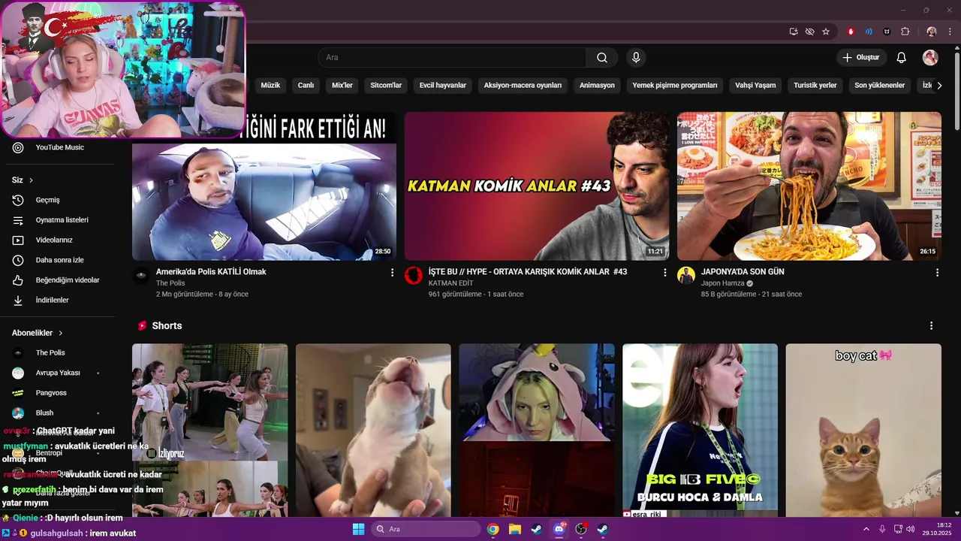Select the Sitcom'lar category chip
The height and width of the screenshot is (541, 961).
tap(386, 86)
